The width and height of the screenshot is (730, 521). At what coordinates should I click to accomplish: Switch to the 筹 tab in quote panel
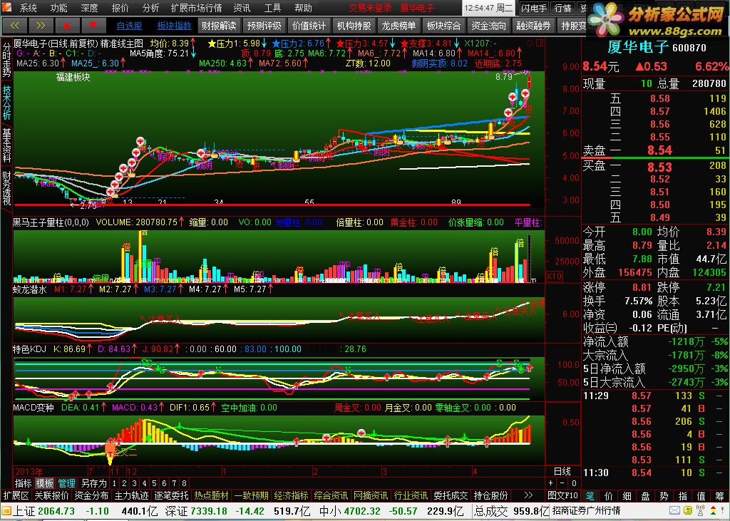point(720,495)
